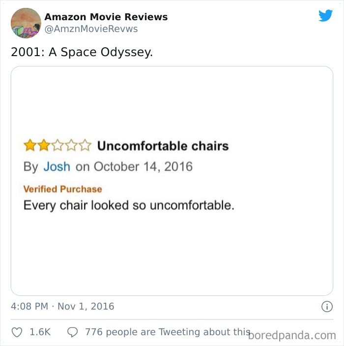Click the Twitter bird logo

click(325, 16)
